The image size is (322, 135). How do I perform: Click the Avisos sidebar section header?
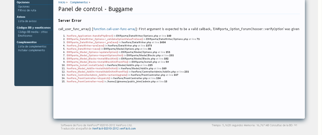[21, 17]
